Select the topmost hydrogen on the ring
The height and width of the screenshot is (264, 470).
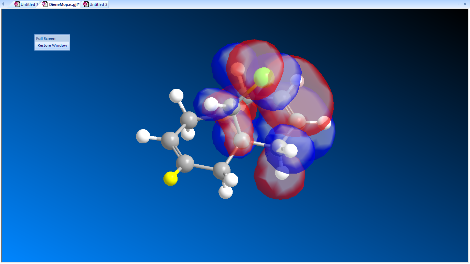(177, 96)
